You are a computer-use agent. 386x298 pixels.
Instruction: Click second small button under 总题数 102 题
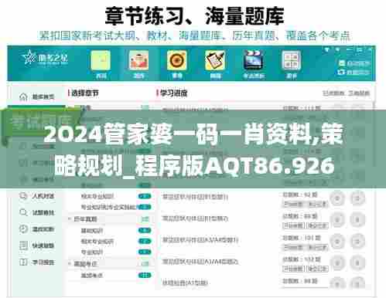pyautogui.click(x=317, y=269)
